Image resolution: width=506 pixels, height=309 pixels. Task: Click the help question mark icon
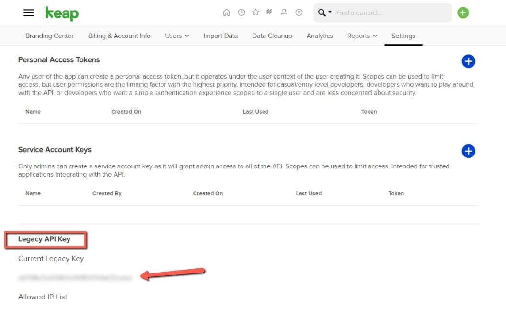tap(299, 12)
